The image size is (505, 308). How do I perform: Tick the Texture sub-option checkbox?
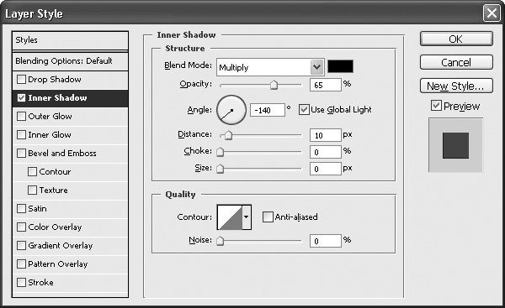[x=32, y=191]
